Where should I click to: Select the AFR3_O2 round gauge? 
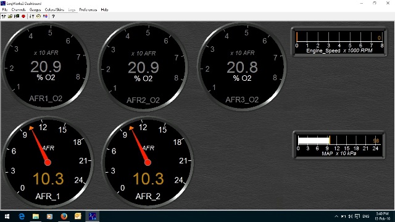(242, 67)
